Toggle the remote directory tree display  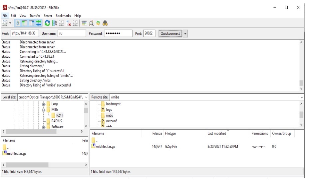tap(32, 23)
